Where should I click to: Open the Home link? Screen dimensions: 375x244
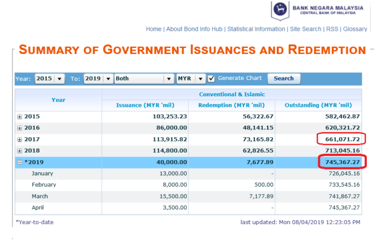154,29
